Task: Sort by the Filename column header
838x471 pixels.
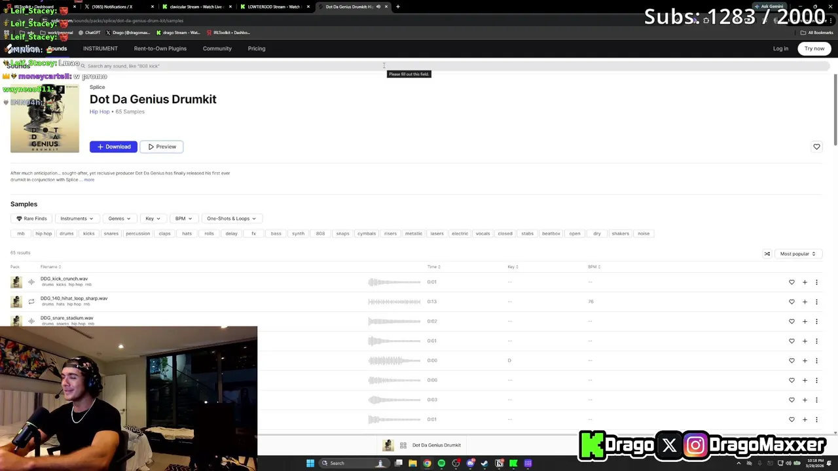Action: (50, 267)
